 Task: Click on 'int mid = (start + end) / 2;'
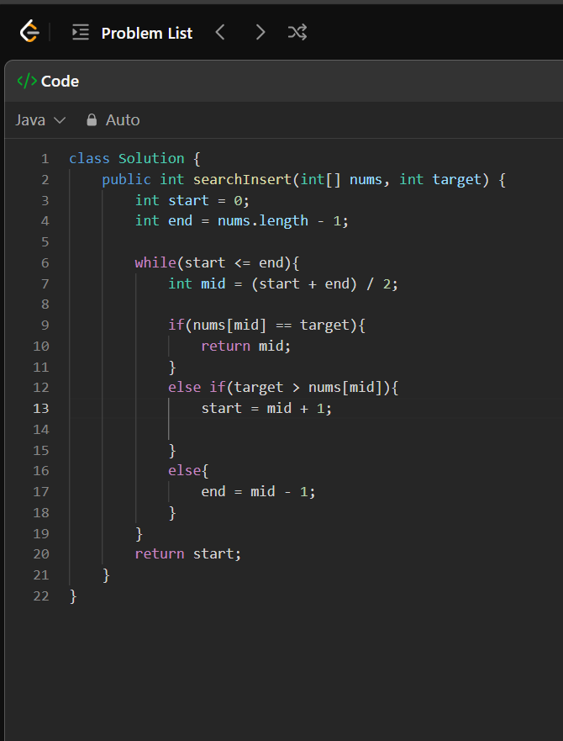(283, 283)
